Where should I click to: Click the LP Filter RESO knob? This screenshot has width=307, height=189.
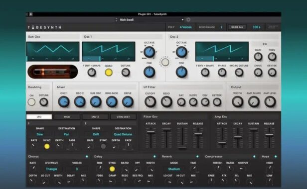pyautogui.click(x=166, y=102)
